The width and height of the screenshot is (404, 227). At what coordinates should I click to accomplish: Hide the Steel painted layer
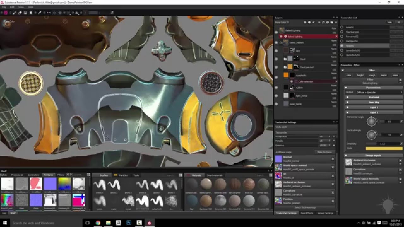[276, 67]
